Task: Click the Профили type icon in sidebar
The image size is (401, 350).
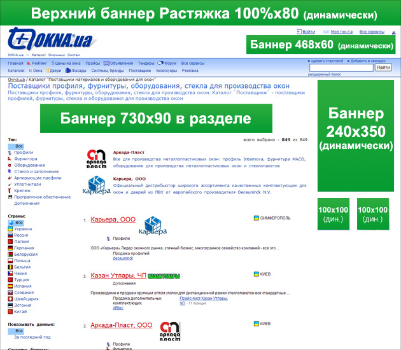Action: pyautogui.click(x=10, y=153)
